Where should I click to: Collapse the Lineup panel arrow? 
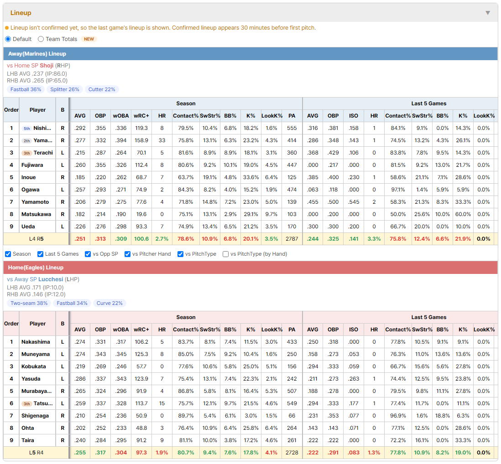coord(488,13)
